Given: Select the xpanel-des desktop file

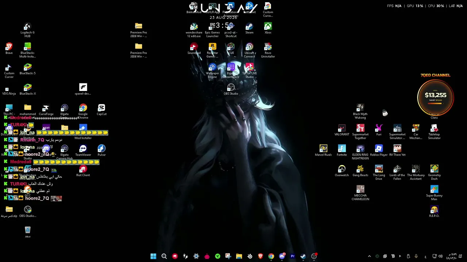Looking at the screenshot, I should pos(83,90).
